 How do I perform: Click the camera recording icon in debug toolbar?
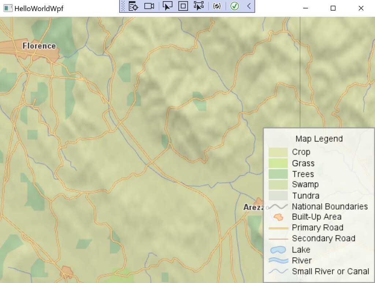149,6
